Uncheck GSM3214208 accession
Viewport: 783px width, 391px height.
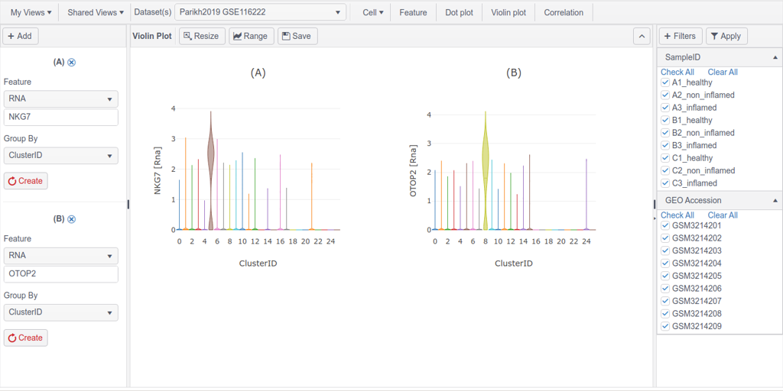point(665,314)
